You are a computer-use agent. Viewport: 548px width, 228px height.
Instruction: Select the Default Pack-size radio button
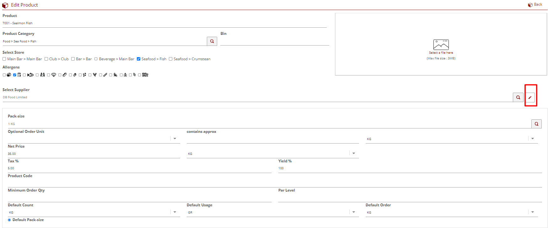click(9, 220)
